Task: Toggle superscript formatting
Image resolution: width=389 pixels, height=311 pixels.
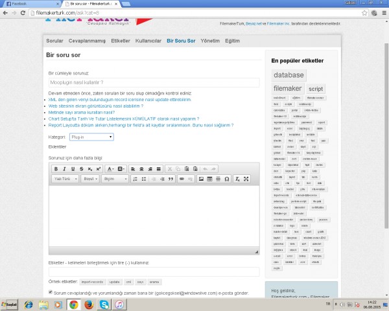Action: (x=99, y=169)
